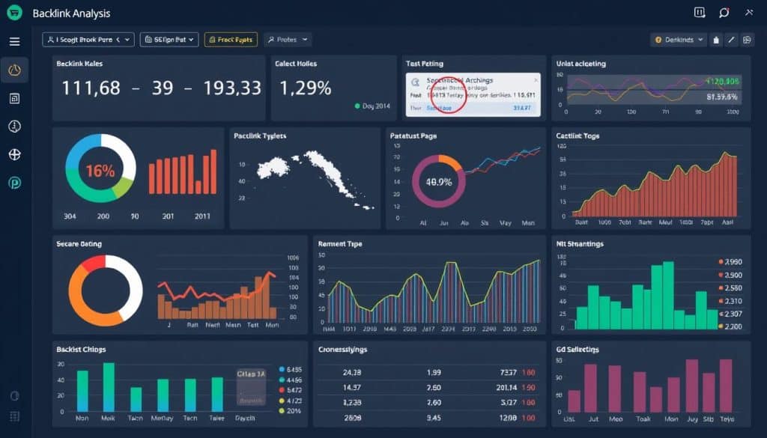Image resolution: width=767 pixels, height=438 pixels.
Task: Click the 1,99 table cell
Action: (x=434, y=373)
